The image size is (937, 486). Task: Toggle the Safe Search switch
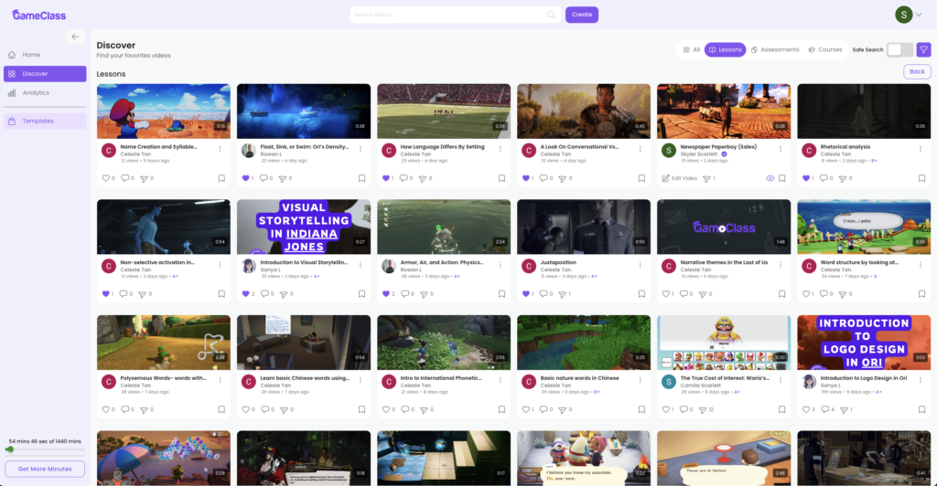(899, 49)
